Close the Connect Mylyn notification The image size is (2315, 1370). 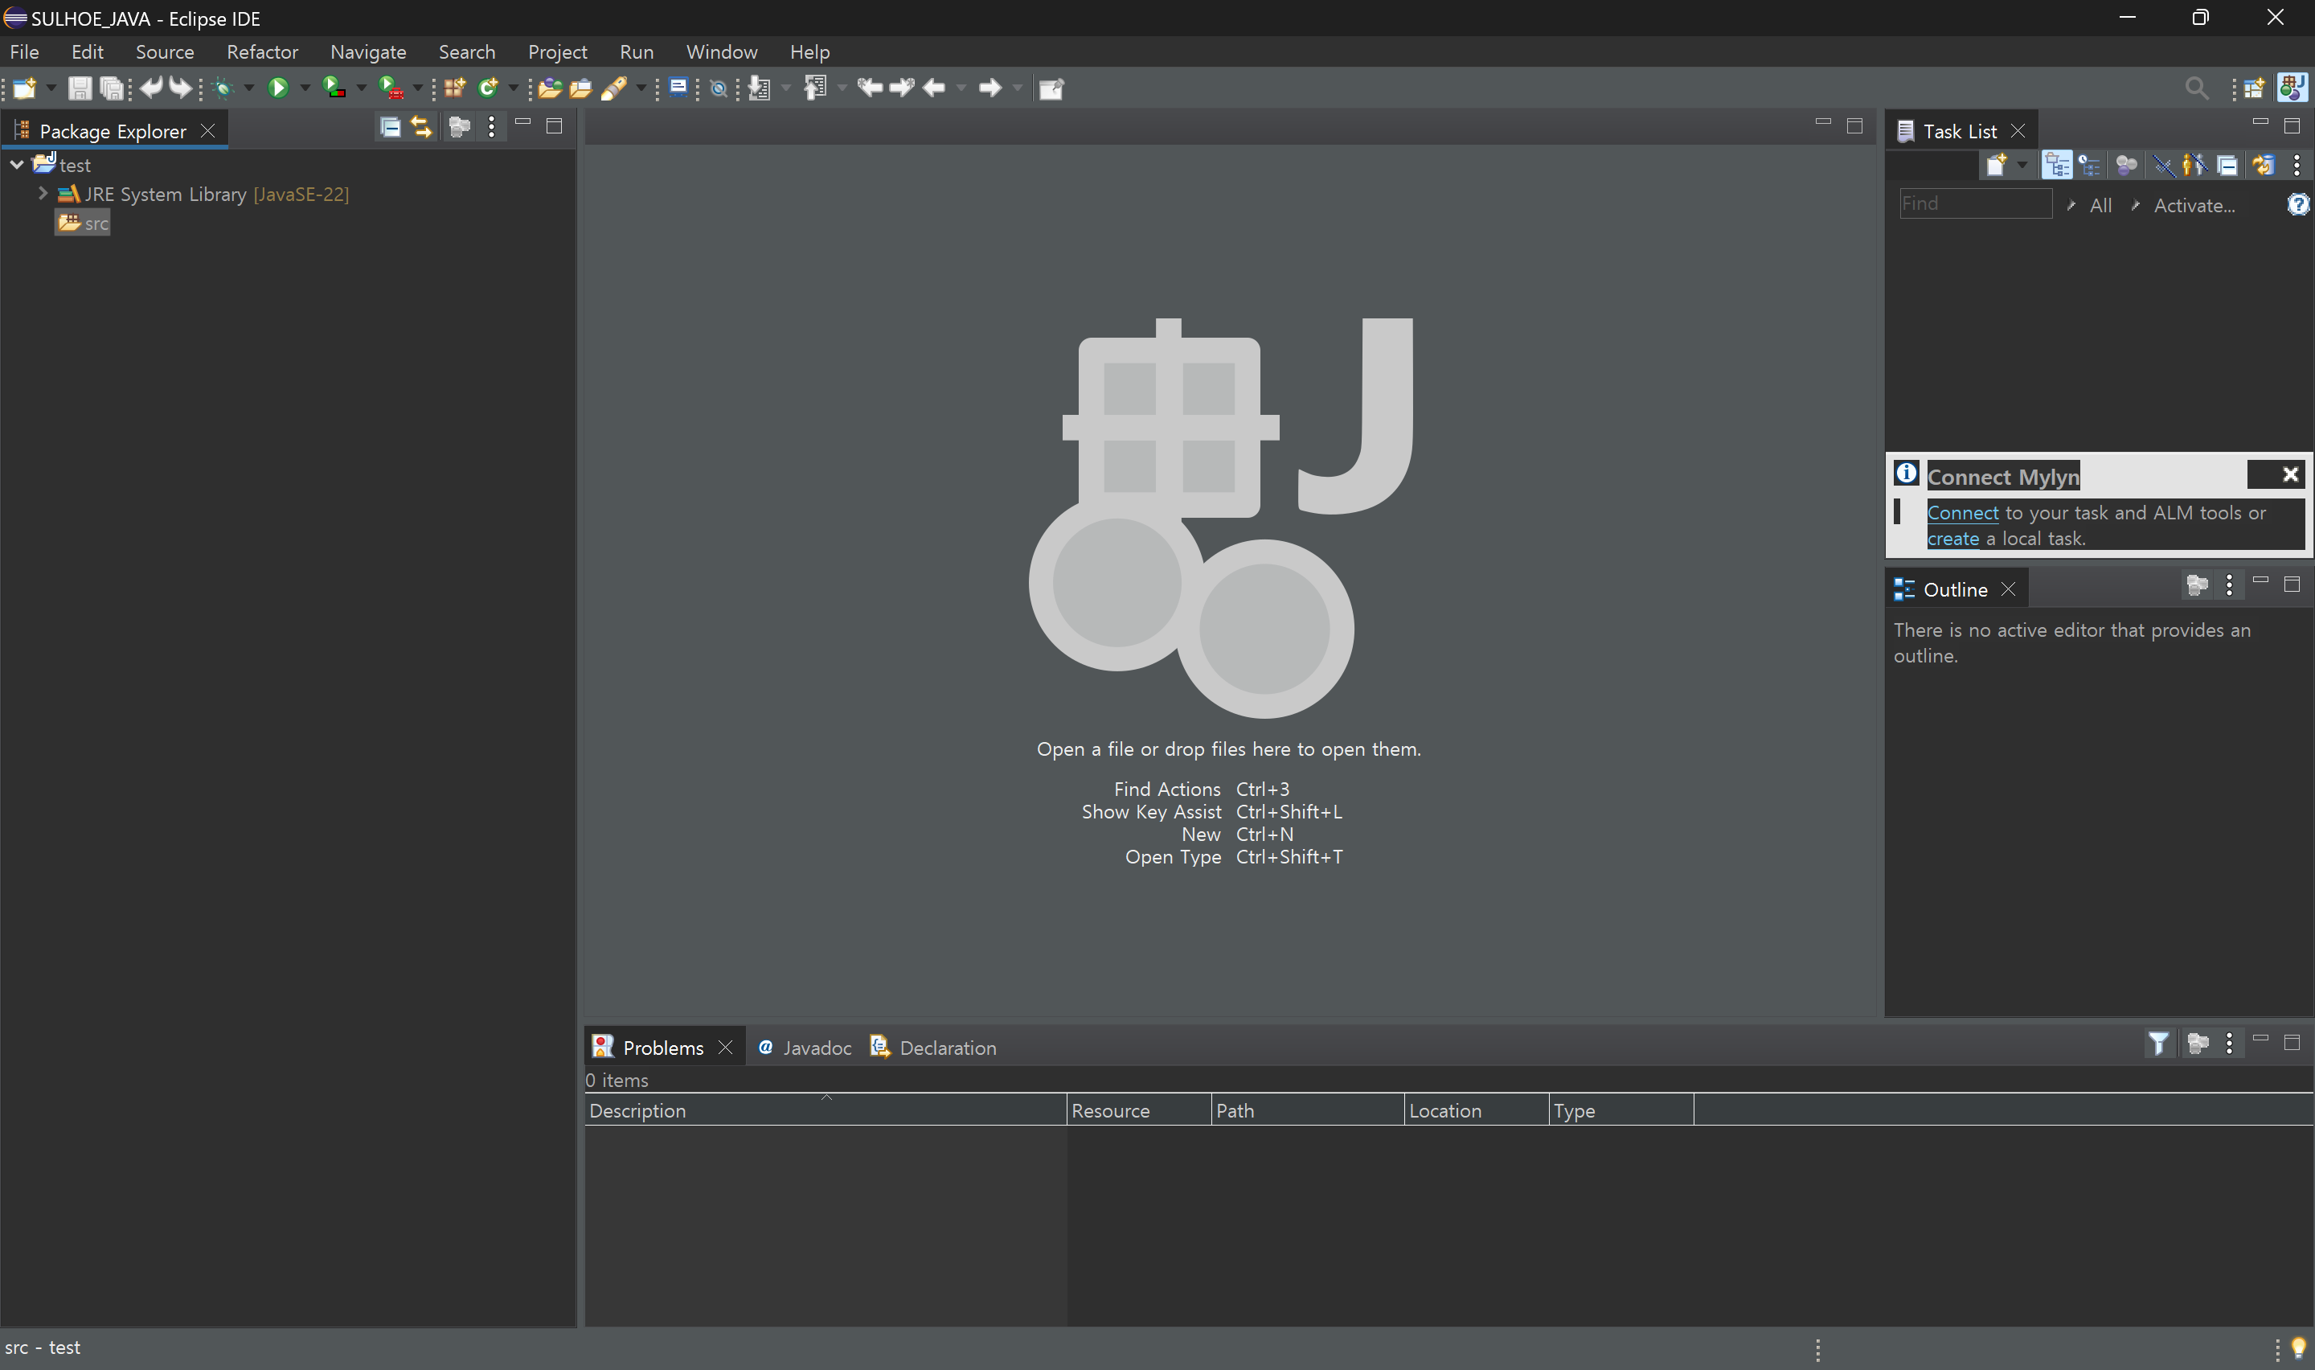pyautogui.click(x=2290, y=474)
